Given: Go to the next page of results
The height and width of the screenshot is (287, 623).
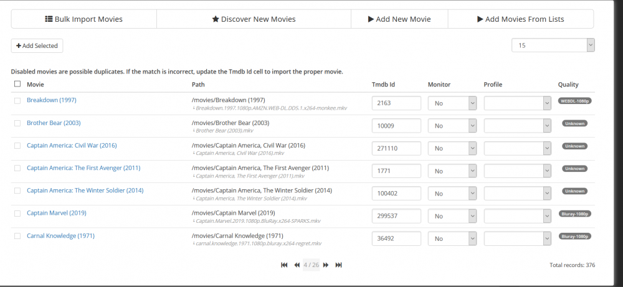Looking at the screenshot, I should click(326, 265).
